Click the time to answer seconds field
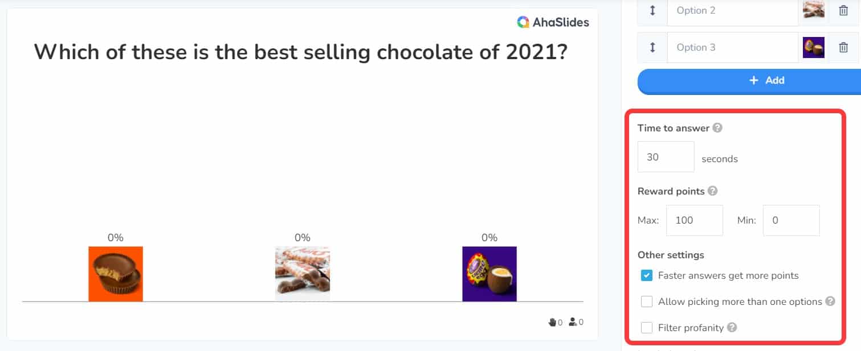861x351 pixels. (666, 156)
